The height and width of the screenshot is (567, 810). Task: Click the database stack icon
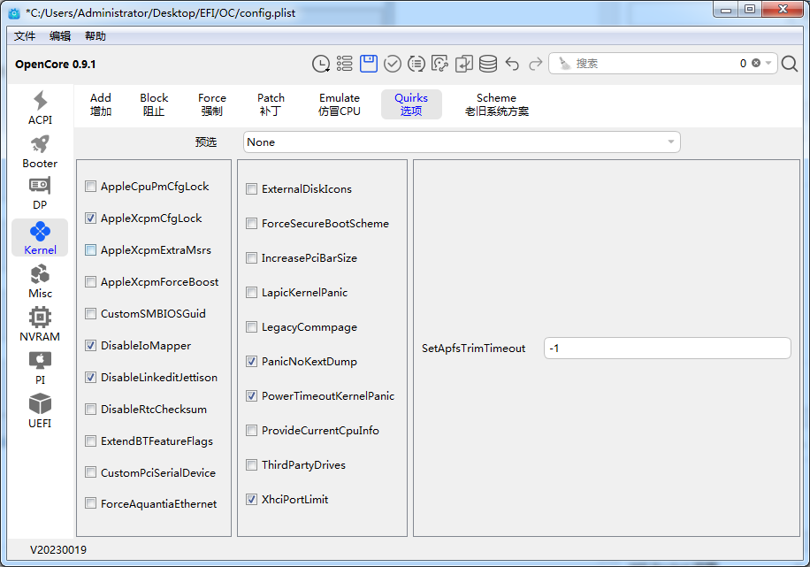pos(488,64)
